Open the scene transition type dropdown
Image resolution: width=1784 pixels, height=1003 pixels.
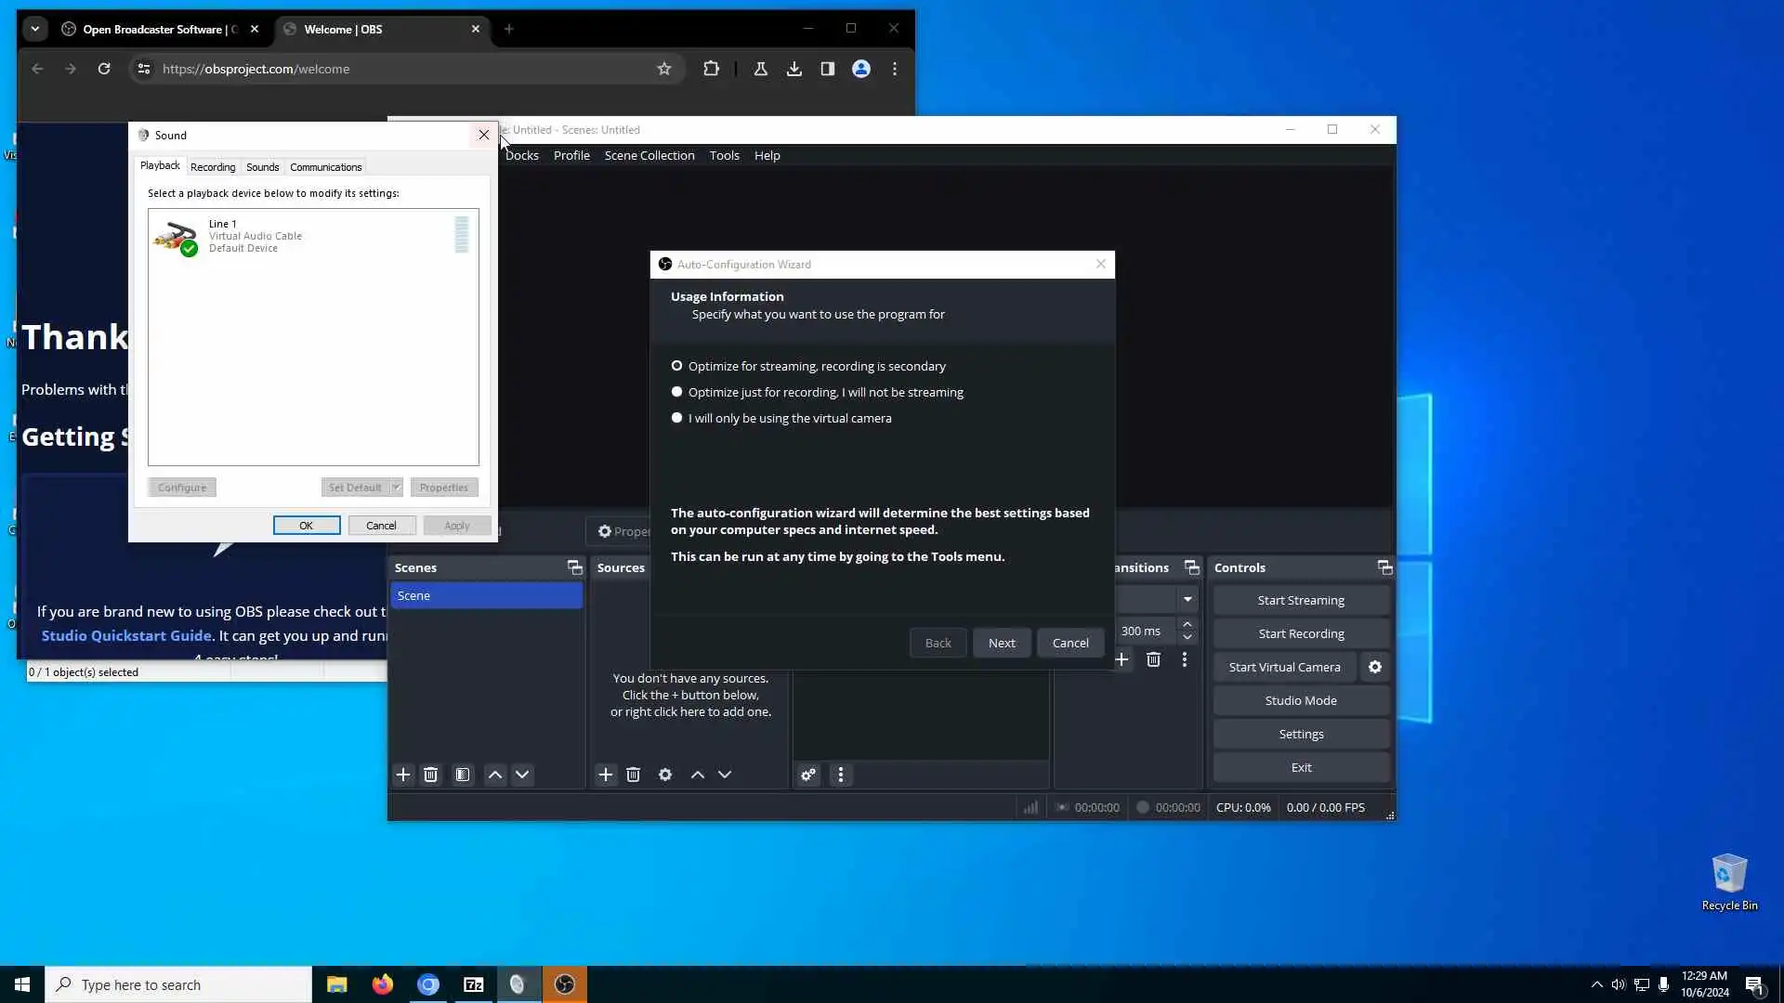pyautogui.click(x=1187, y=599)
